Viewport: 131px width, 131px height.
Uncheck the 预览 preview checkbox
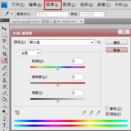coord(107,114)
